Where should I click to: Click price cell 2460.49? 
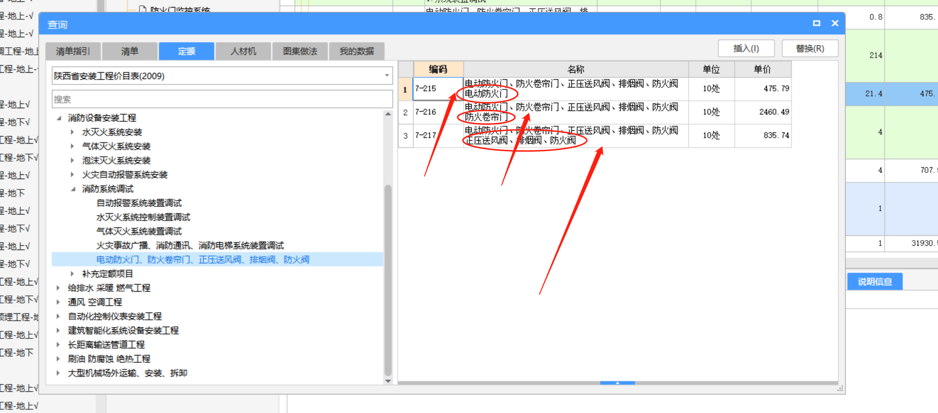click(763, 112)
